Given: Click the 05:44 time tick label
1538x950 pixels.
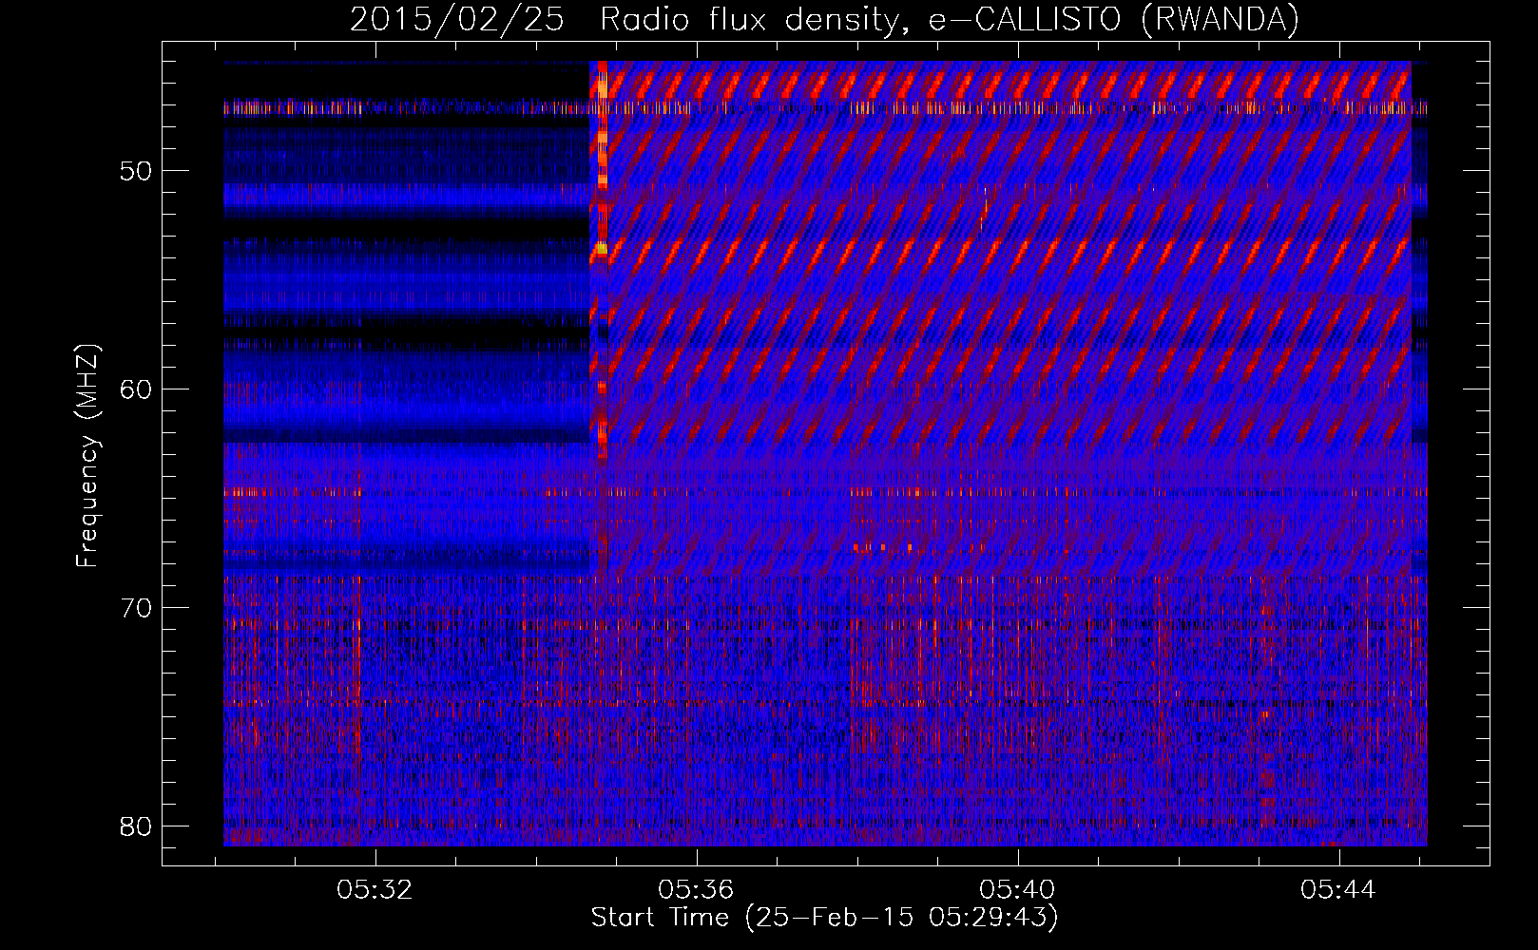Looking at the screenshot, I should click(x=1338, y=890).
